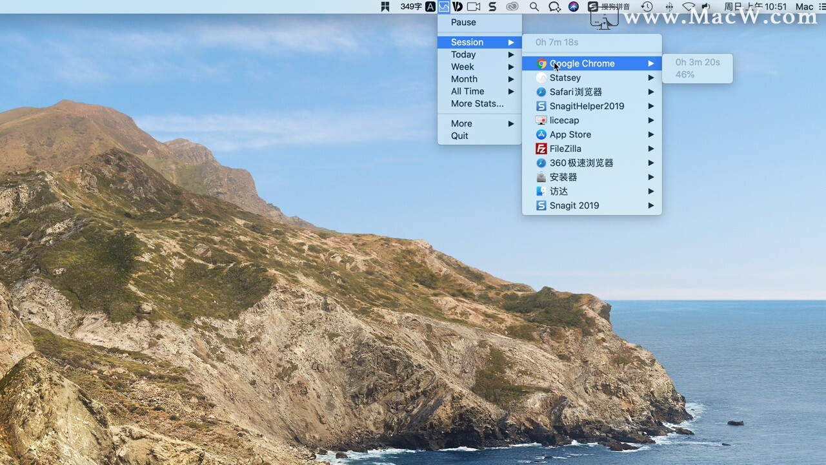
Task: Click the Siri icon in menu bar
Action: point(574,6)
